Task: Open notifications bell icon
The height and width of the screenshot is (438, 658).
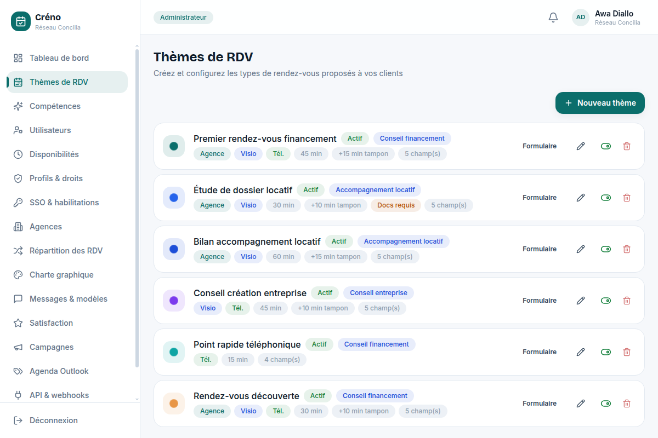Action: point(553,18)
